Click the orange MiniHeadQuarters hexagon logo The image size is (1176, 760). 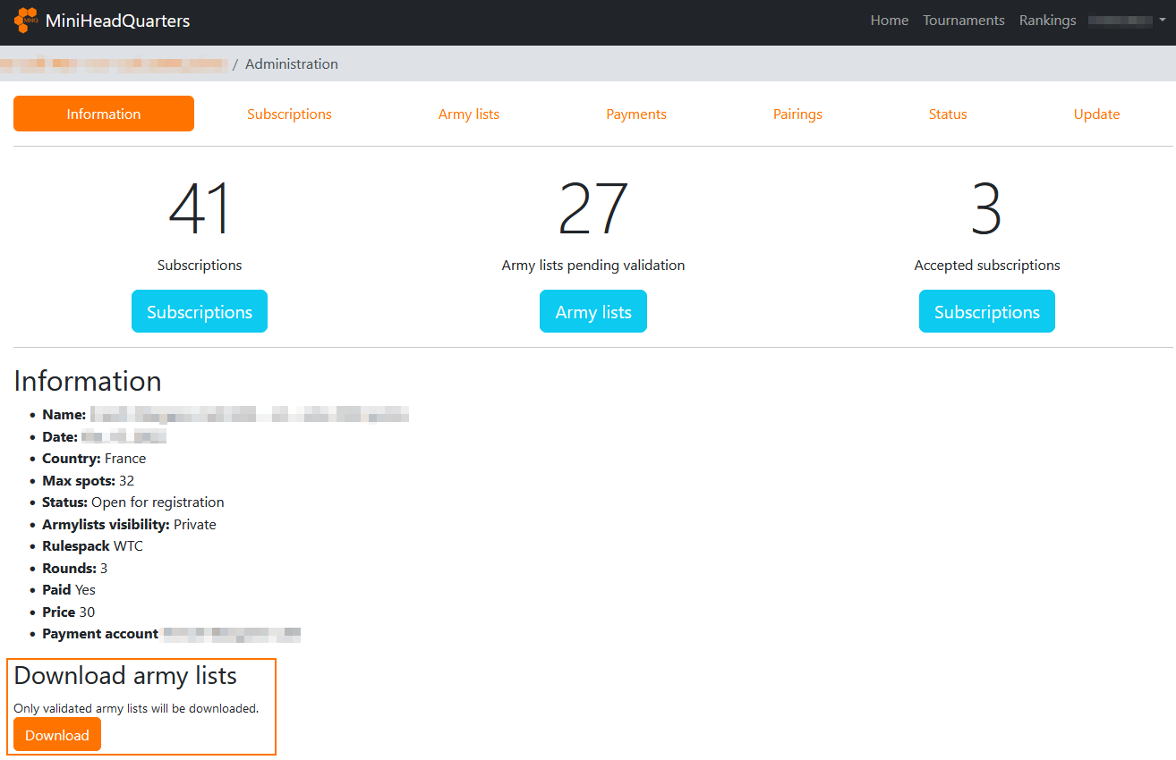click(26, 21)
